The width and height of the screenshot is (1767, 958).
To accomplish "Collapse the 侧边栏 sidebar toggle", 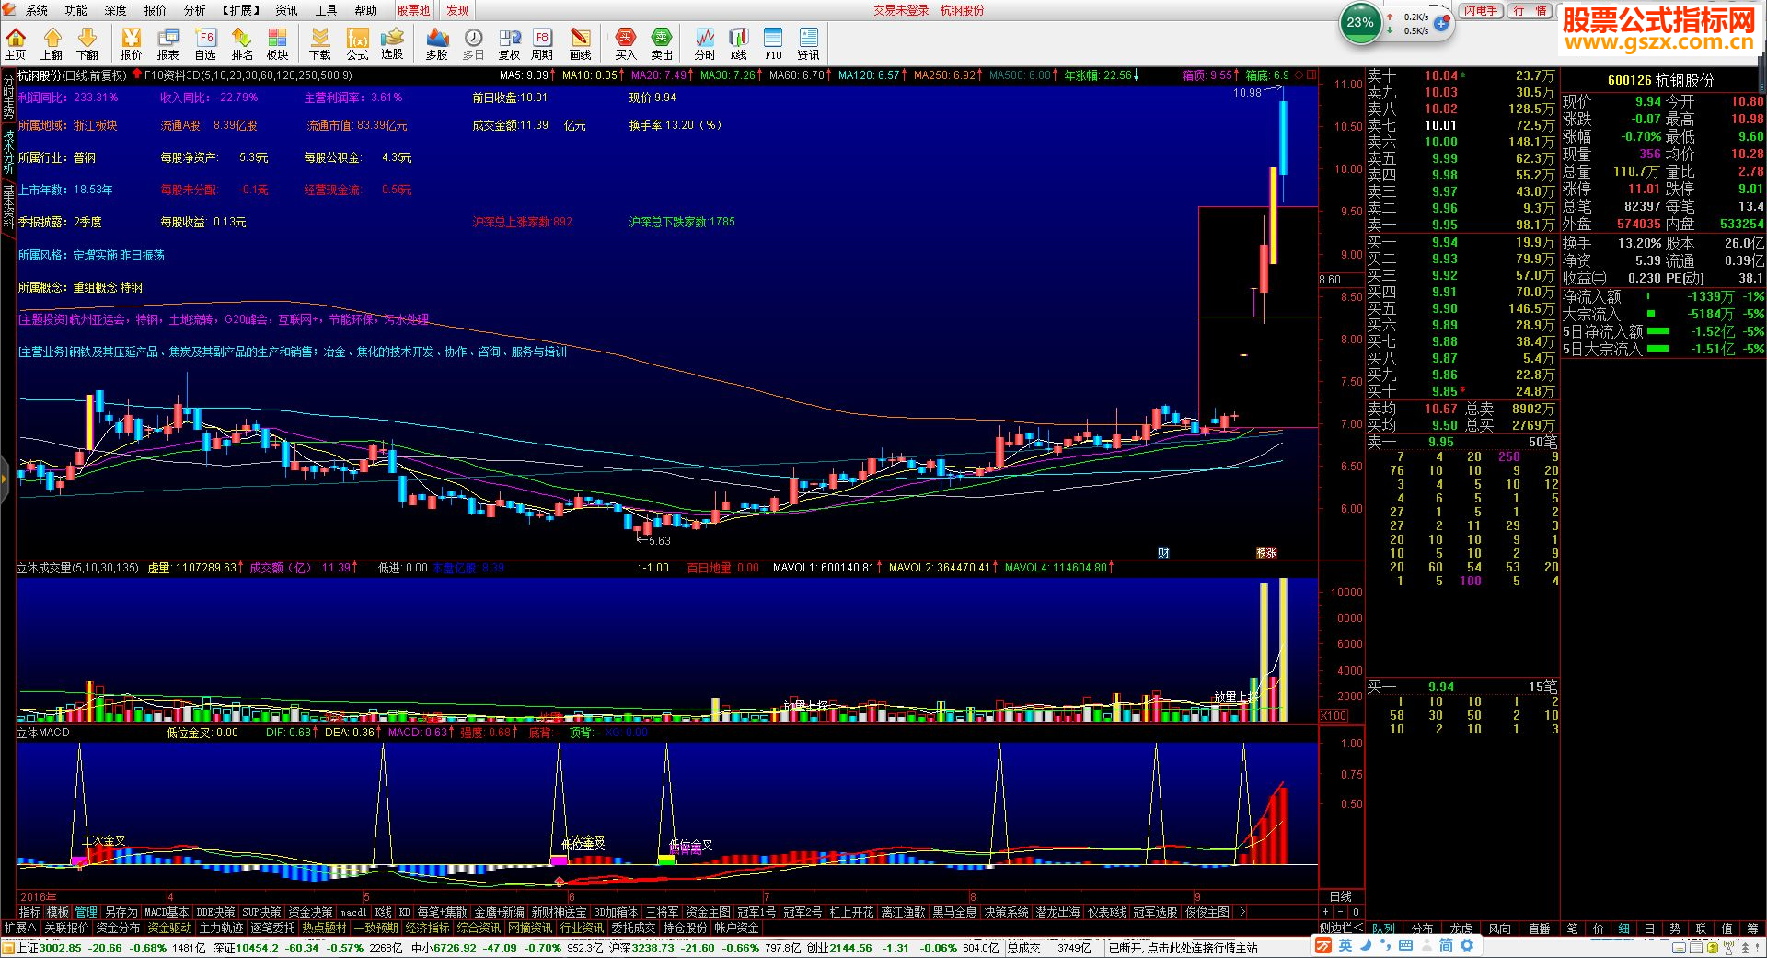I will pos(1341,929).
